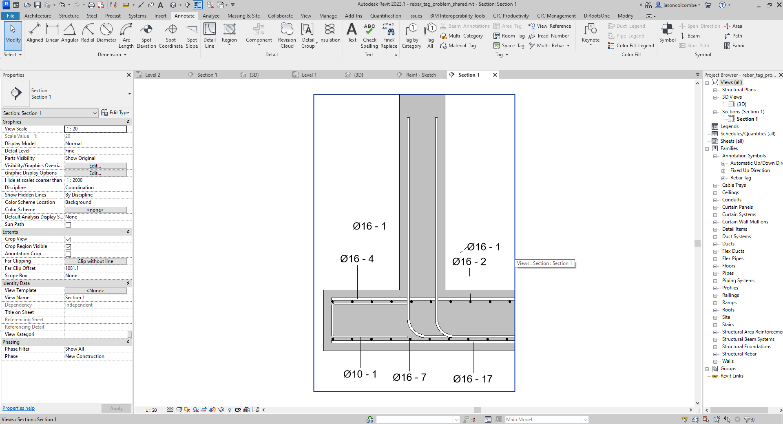
Task: Open the Color Scheme picker
Action: coord(96,210)
